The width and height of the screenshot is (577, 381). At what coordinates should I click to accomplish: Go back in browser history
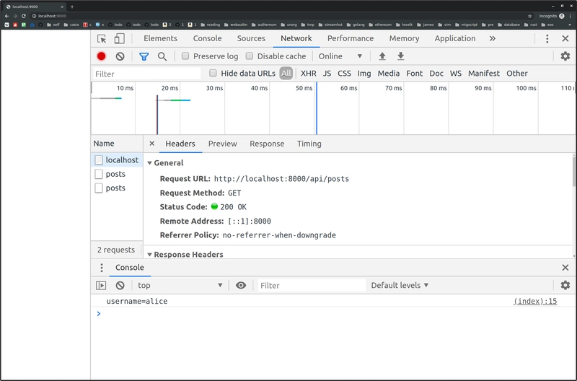6,16
